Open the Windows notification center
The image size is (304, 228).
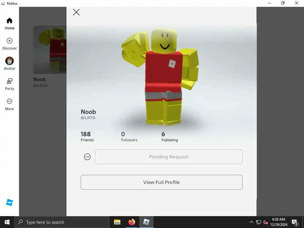(295, 222)
